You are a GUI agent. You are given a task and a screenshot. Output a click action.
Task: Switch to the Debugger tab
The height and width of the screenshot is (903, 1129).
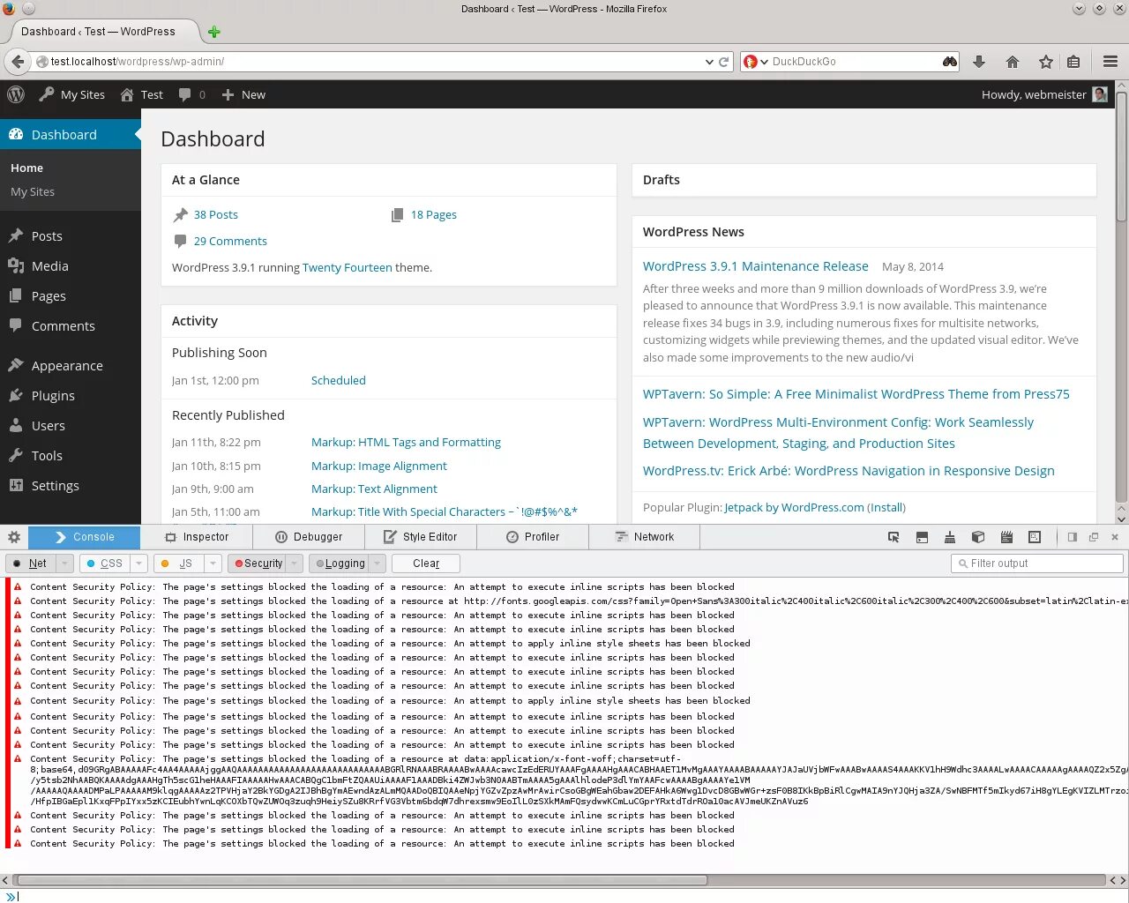click(309, 537)
